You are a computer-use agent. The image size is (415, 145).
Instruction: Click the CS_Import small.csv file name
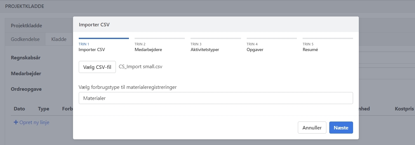point(140,67)
